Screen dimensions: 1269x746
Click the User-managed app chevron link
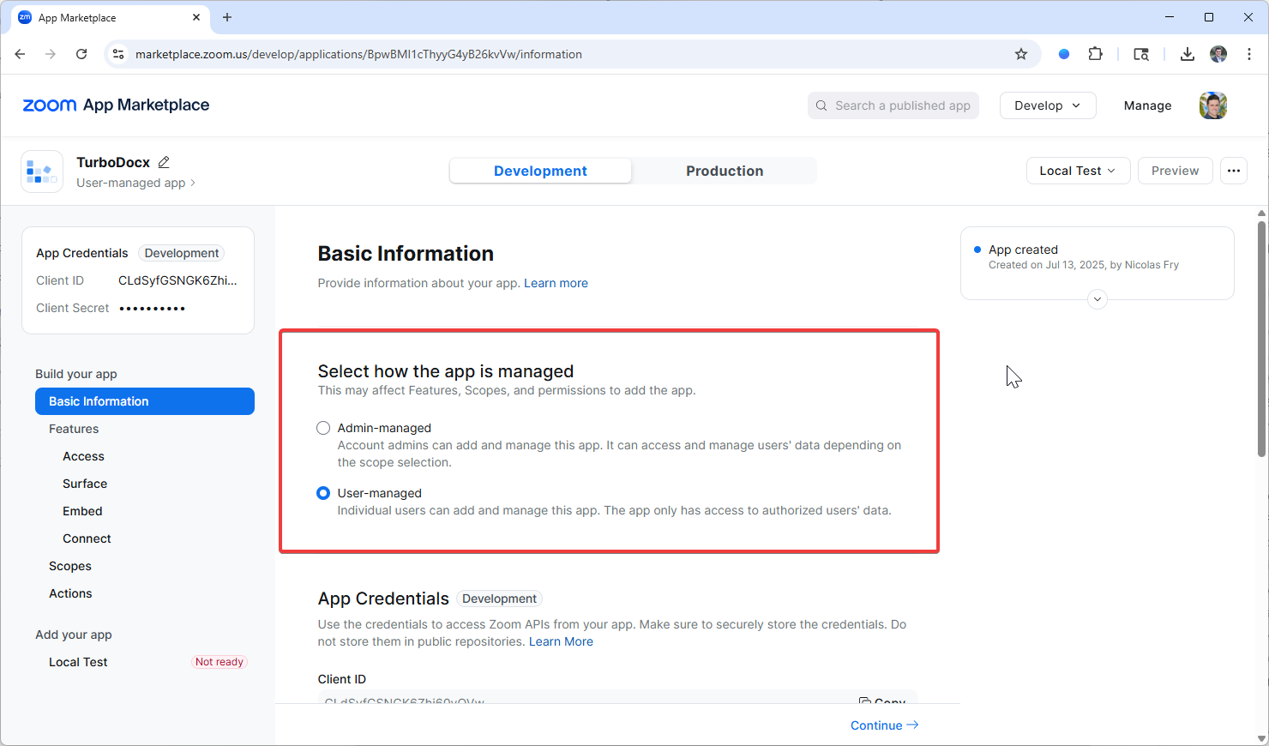pyautogui.click(x=135, y=183)
